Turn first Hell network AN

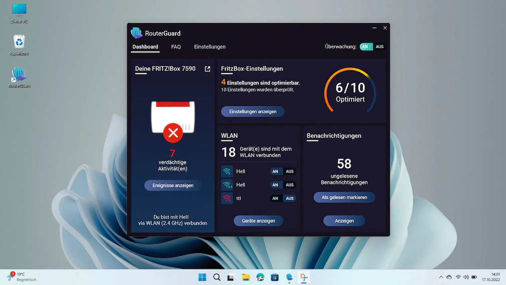point(275,172)
